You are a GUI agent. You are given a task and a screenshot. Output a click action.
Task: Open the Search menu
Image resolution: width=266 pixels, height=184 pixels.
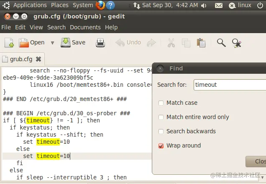[x=56, y=27]
